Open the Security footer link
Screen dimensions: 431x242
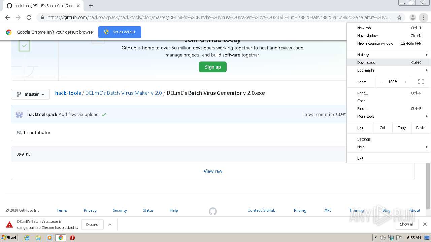pos(120,210)
